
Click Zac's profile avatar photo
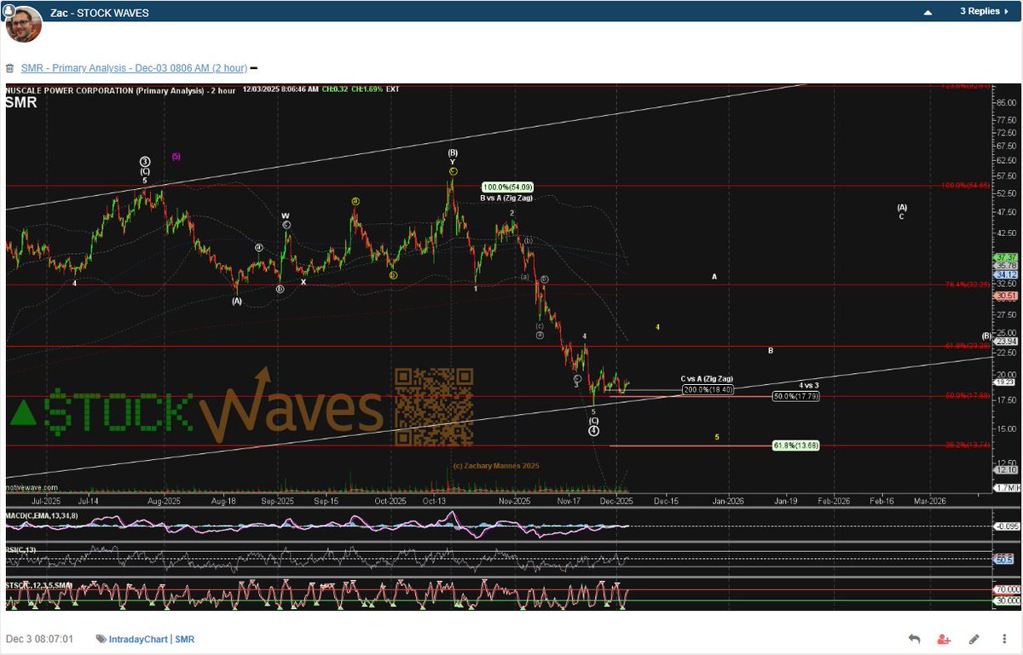(x=24, y=24)
